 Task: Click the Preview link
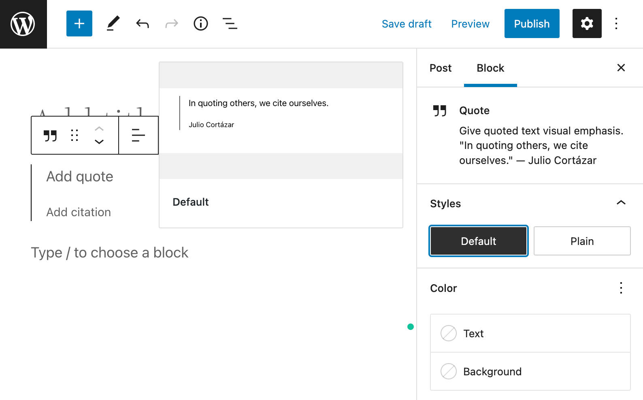tap(471, 24)
